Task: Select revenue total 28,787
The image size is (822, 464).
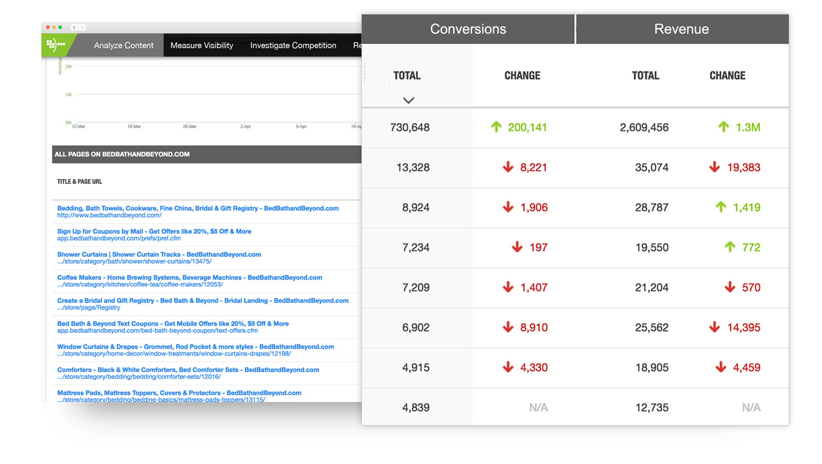Action: tap(652, 207)
